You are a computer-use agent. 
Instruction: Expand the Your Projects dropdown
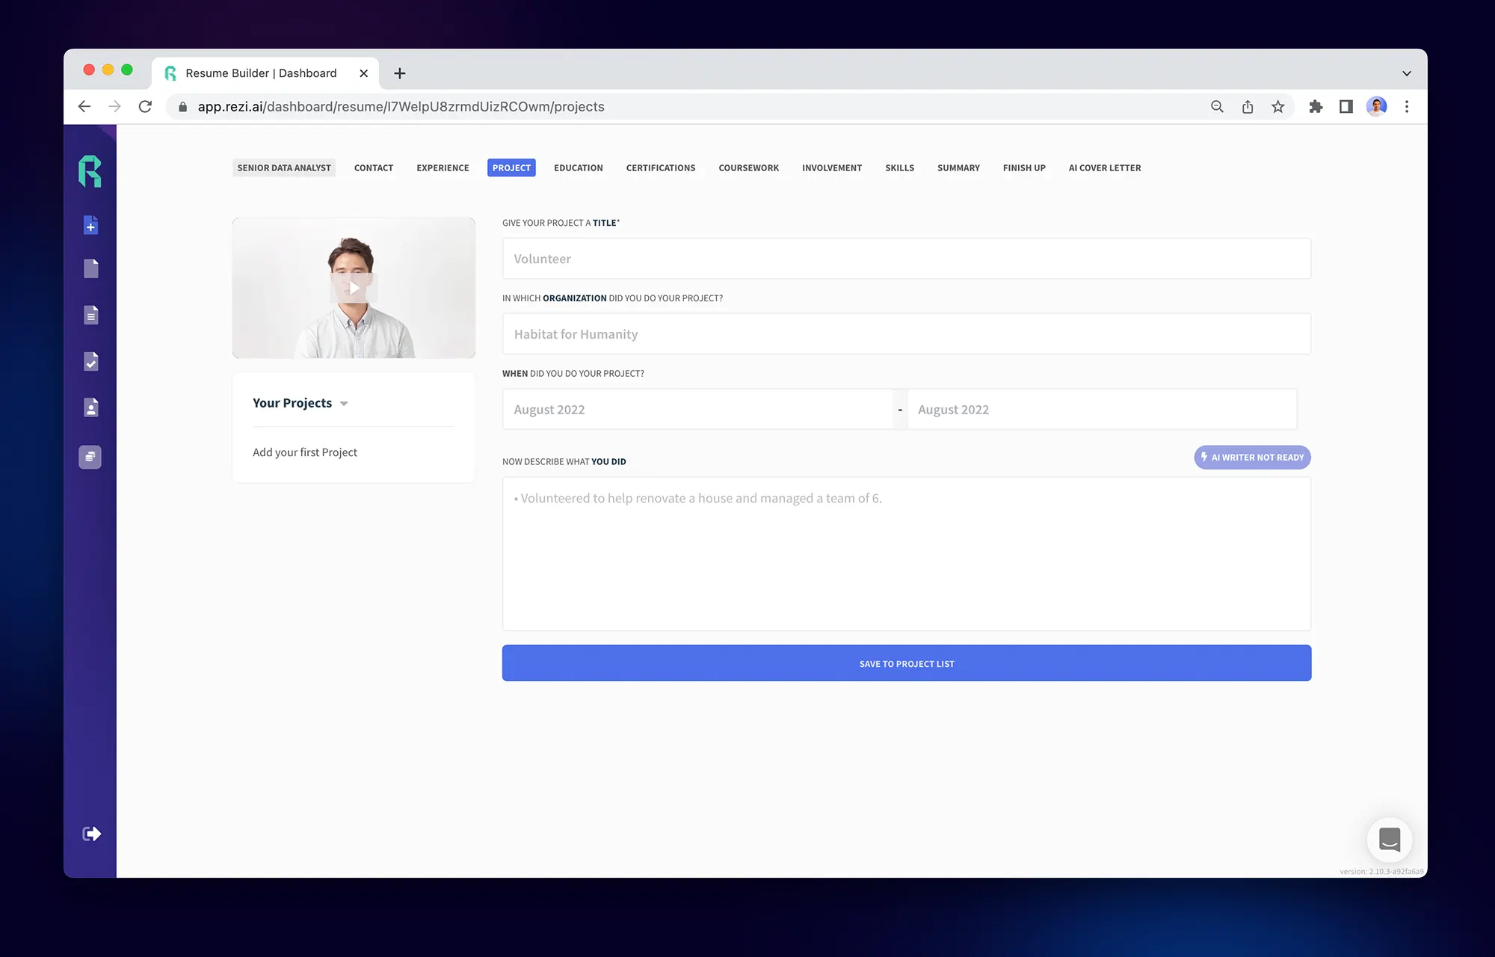[344, 403]
